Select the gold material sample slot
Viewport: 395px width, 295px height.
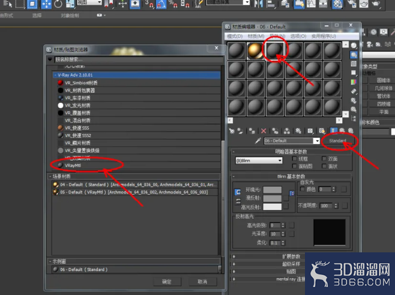[x=255, y=50]
